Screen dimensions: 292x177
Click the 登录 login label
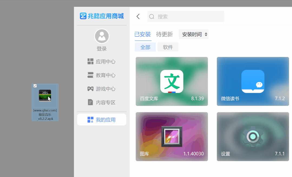(x=102, y=49)
